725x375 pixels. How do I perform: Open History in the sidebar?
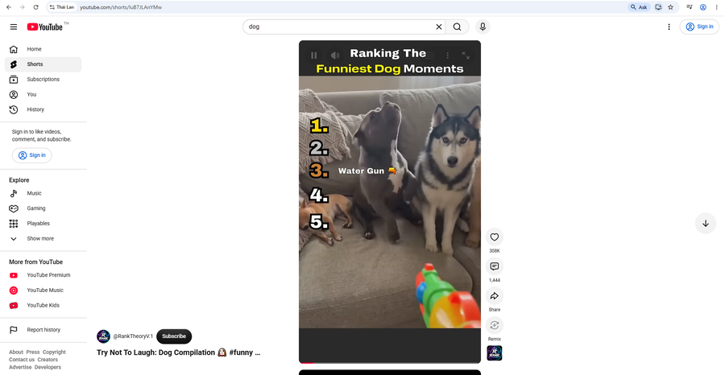click(43, 109)
